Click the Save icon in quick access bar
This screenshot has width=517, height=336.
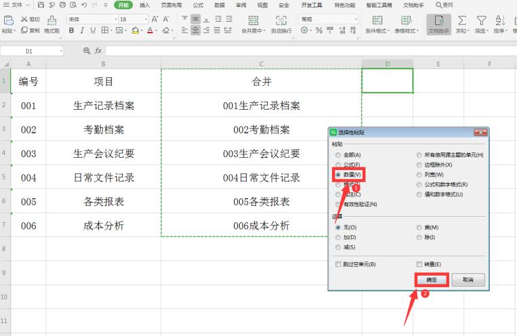point(41,5)
